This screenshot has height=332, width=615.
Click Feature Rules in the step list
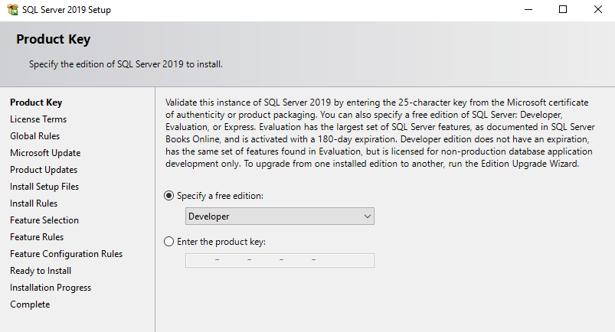tap(37, 237)
